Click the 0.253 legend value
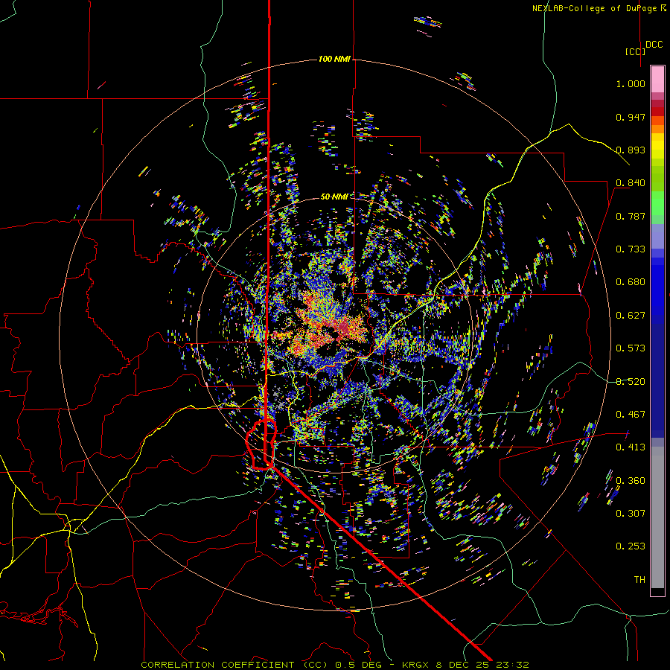The image size is (670, 670). [x=631, y=546]
